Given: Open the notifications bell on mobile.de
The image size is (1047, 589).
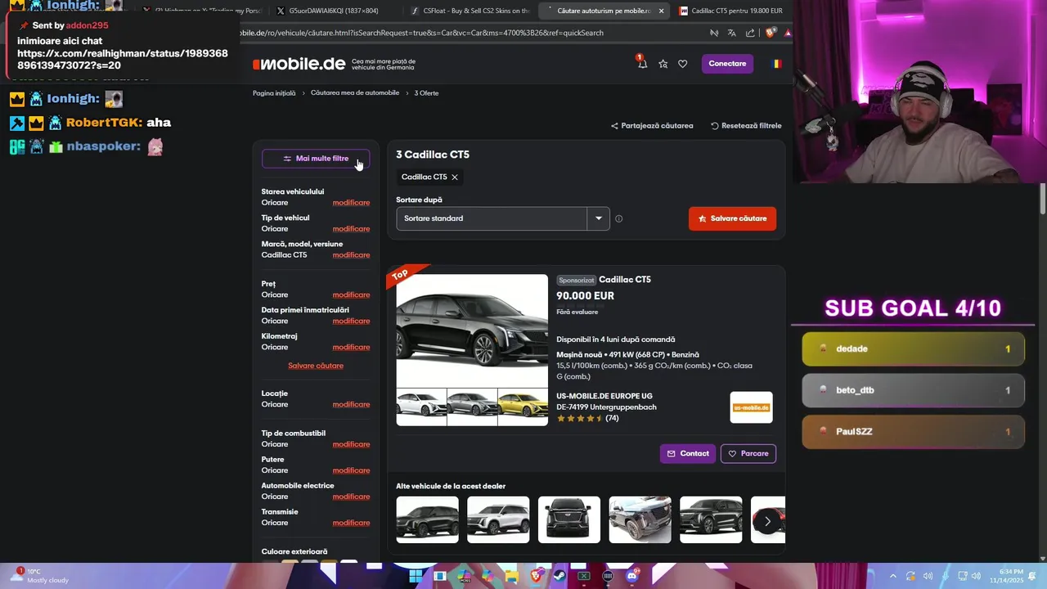Looking at the screenshot, I should point(642,63).
